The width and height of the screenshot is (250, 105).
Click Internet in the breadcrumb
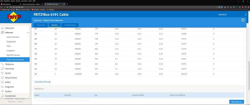coord(38,20)
